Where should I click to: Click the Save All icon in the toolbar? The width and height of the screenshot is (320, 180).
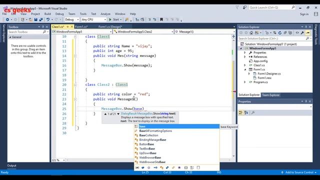click(41, 19)
